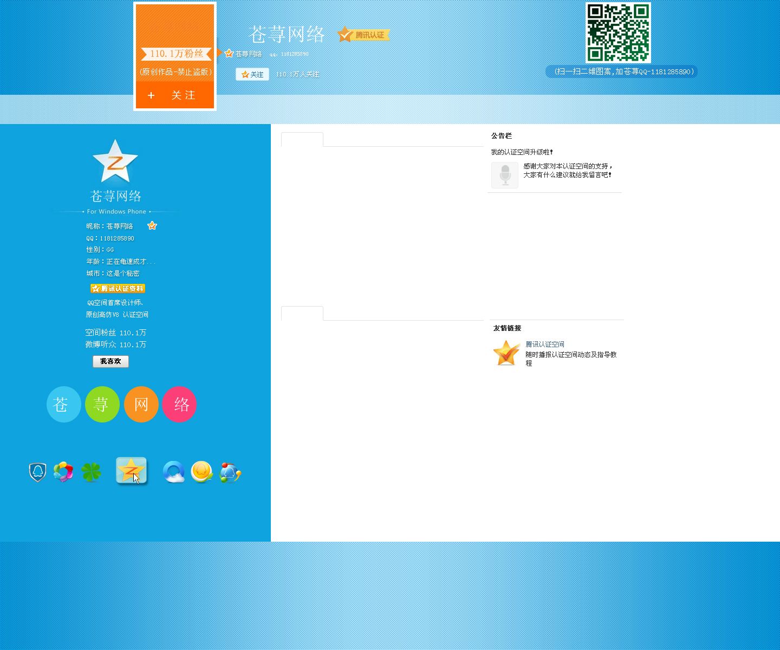Click the For Windows Phone subtitle

point(116,212)
